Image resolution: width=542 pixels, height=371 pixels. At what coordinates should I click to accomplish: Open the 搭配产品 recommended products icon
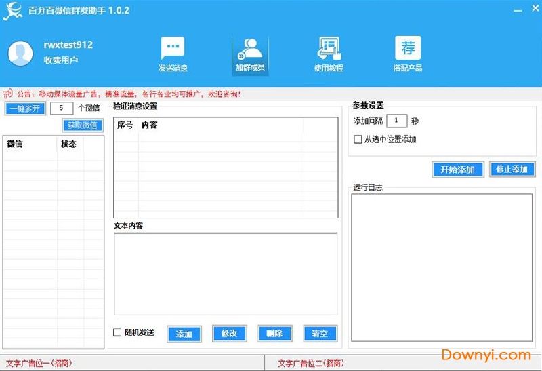pyautogui.click(x=408, y=54)
